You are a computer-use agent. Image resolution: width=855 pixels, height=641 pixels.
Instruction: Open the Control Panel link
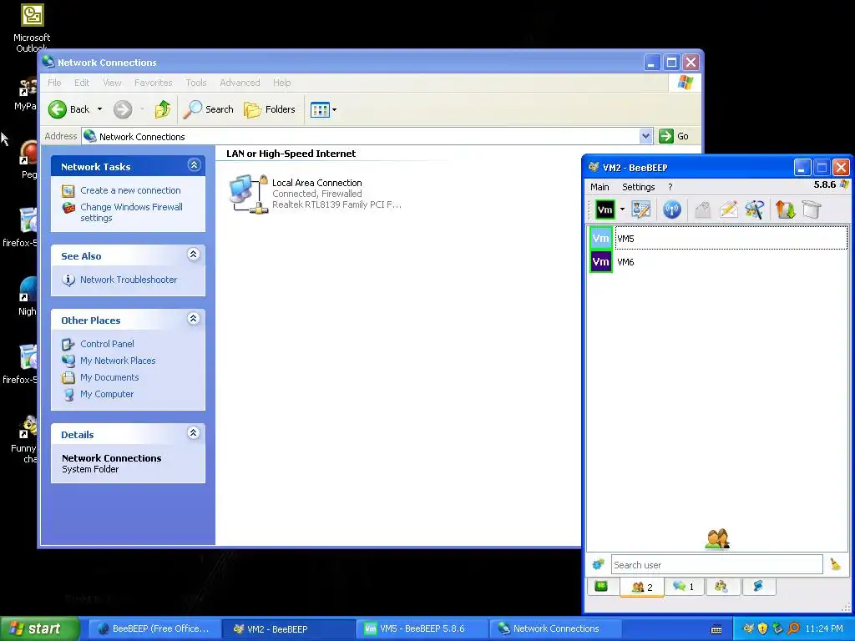tap(107, 344)
